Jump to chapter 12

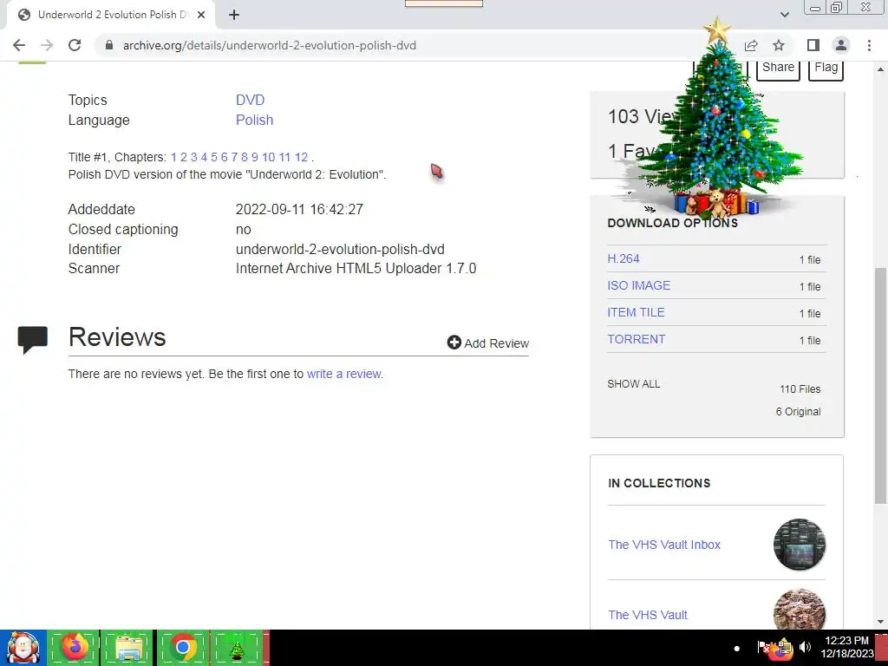[301, 157]
